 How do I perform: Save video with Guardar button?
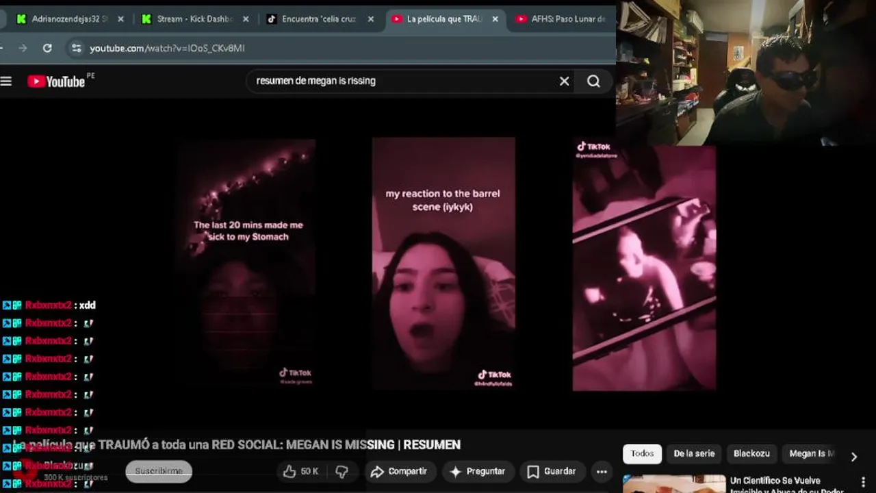(x=552, y=471)
